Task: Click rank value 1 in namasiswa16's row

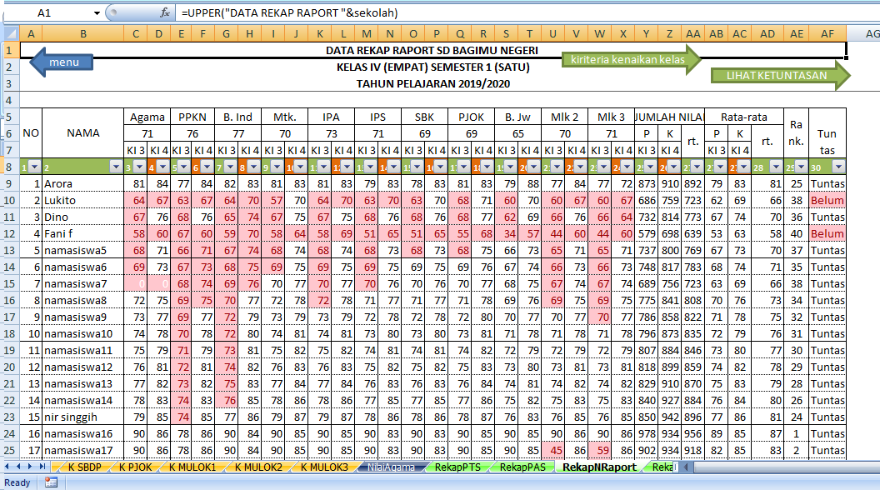Action: click(x=797, y=434)
